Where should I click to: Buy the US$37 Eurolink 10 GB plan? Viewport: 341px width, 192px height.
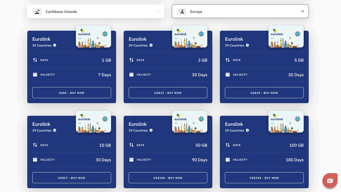point(72,178)
